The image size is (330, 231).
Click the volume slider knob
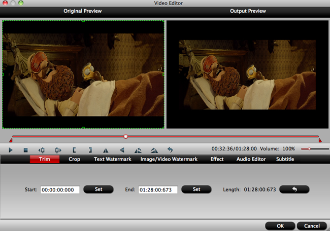coord(309,149)
